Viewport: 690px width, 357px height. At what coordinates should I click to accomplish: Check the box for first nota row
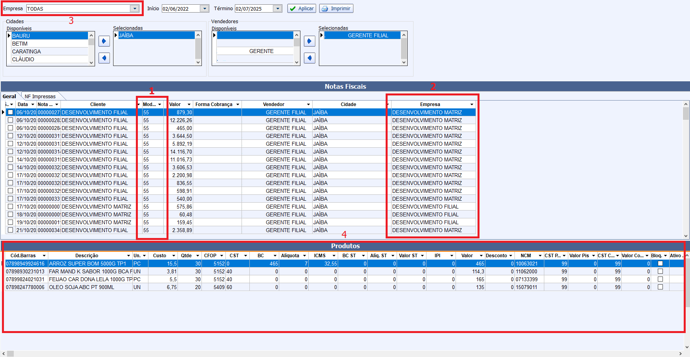11,112
